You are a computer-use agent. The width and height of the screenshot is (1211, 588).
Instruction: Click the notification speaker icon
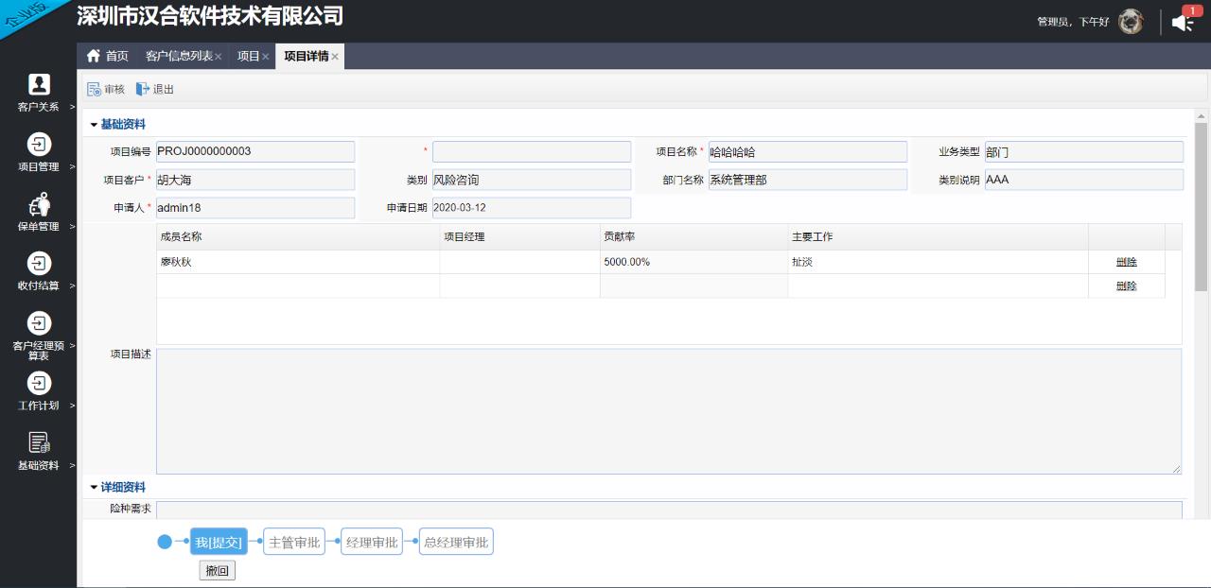[1182, 23]
